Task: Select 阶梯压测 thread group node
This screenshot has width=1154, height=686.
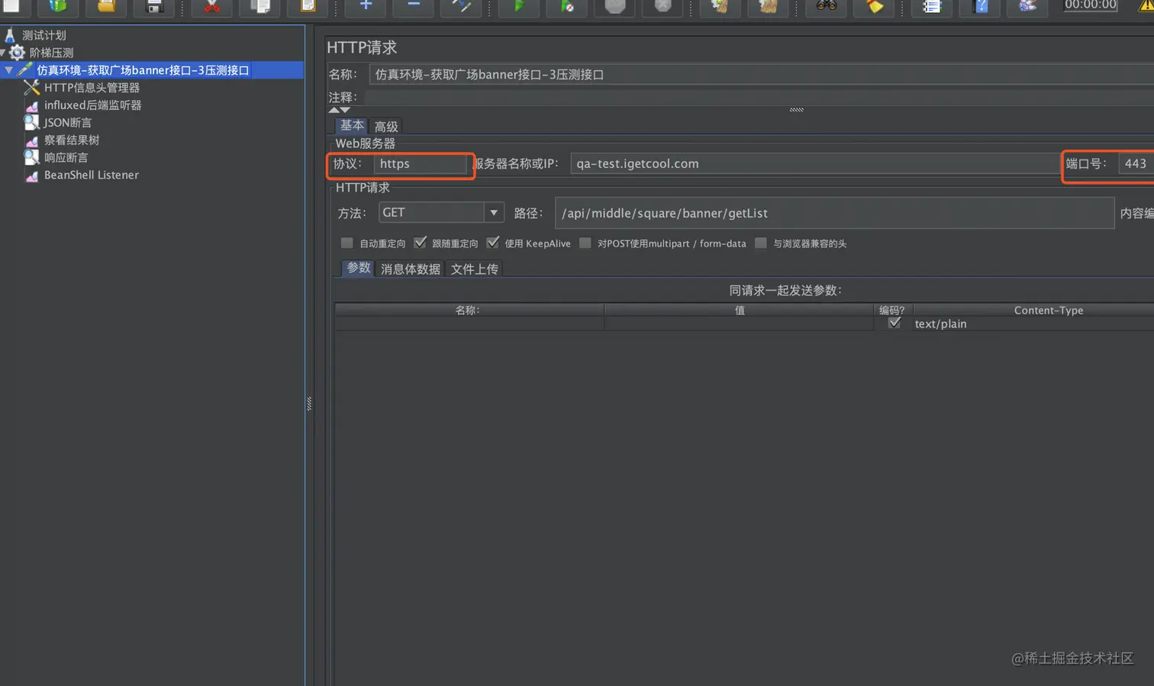Action: pos(51,53)
